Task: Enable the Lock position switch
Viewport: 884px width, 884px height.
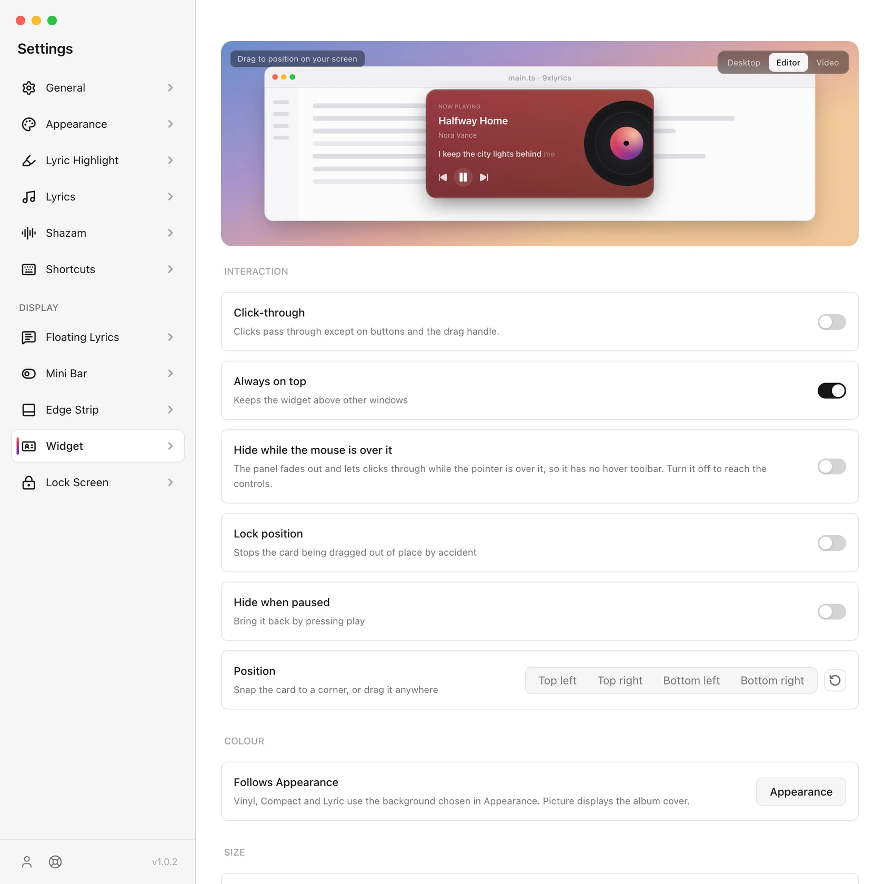Action: (x=832, y=543)
